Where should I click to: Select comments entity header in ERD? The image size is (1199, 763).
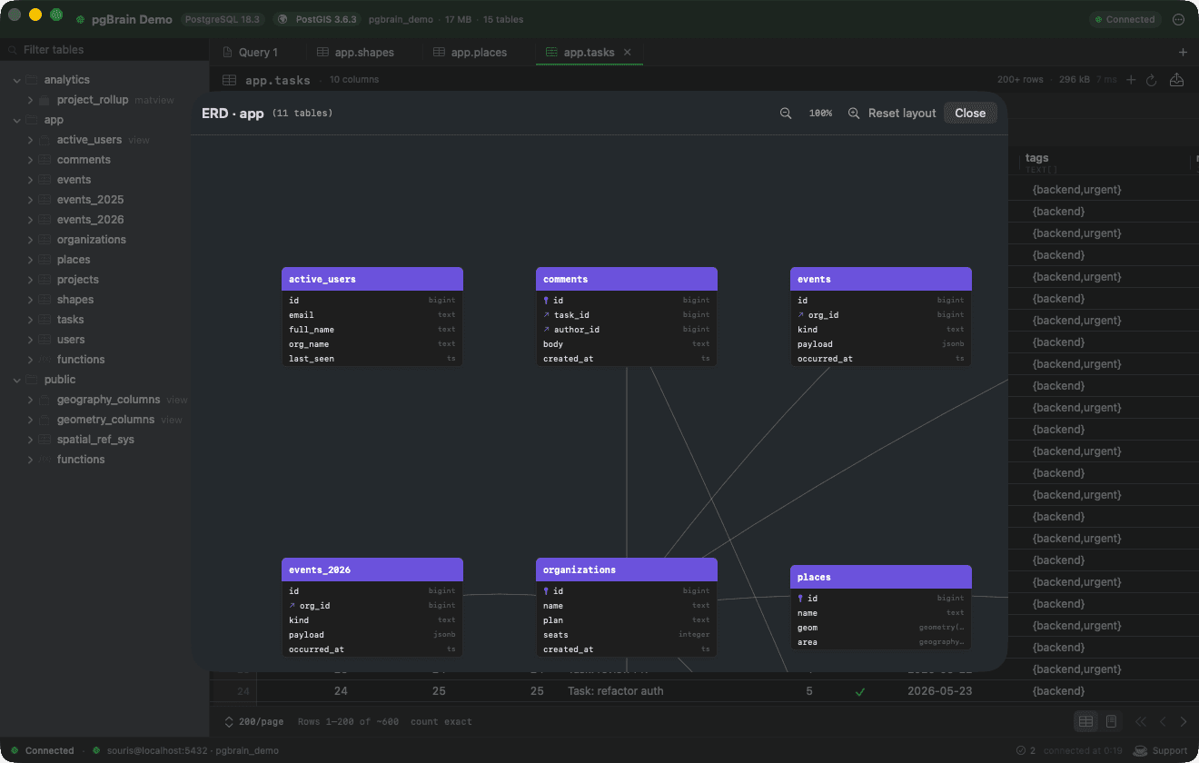pyautogui.click(x=627, y=279)
